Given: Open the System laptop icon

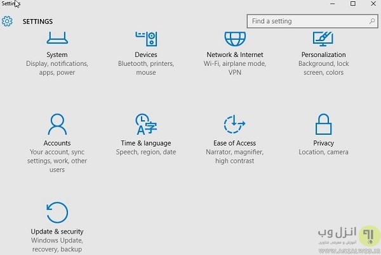Looking at the screenshot, I should coord(57,38).
